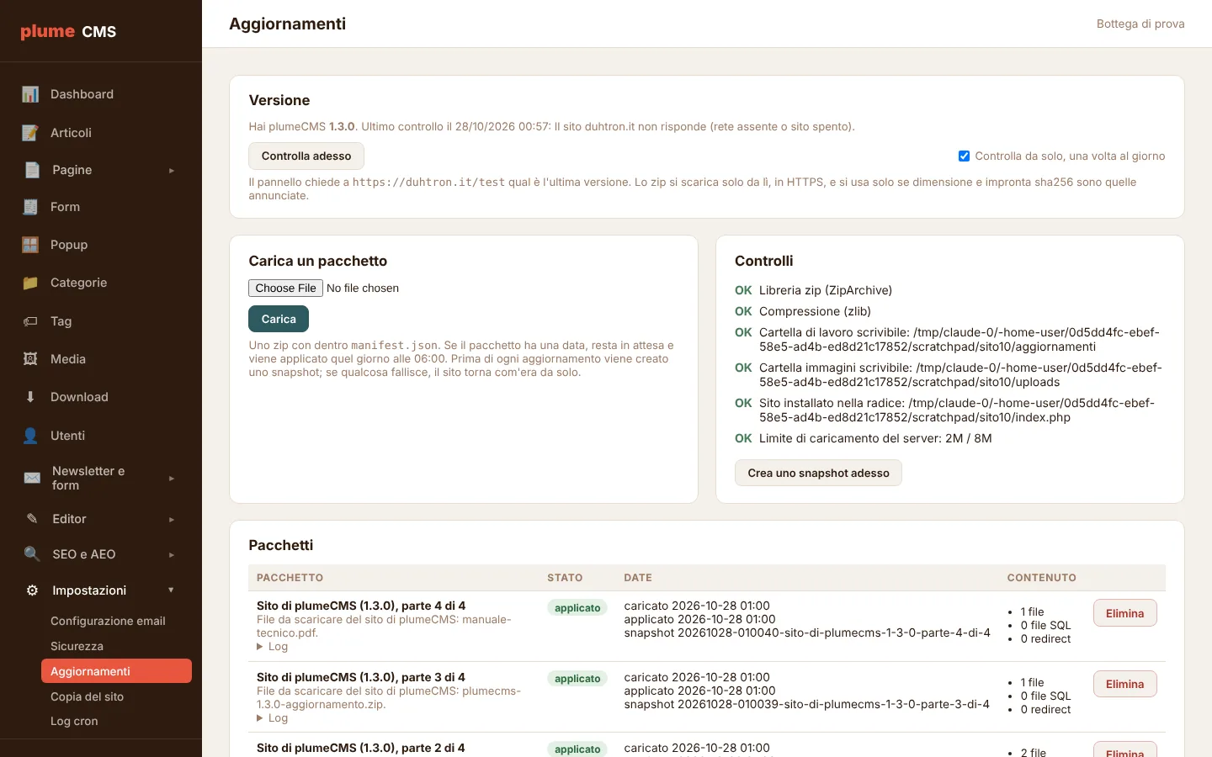Click the Form sidebar icon
Viewport: 1212px width, 757px height.
[x=30, y=207]
